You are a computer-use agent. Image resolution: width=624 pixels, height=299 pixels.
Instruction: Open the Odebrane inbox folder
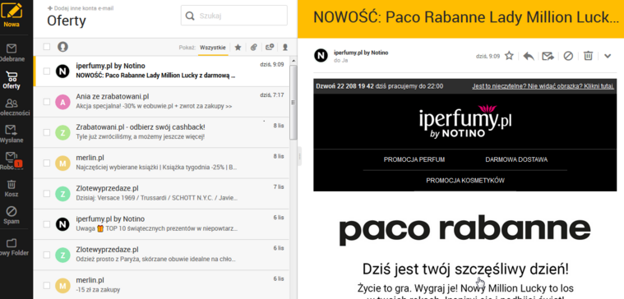pos(12,53)
